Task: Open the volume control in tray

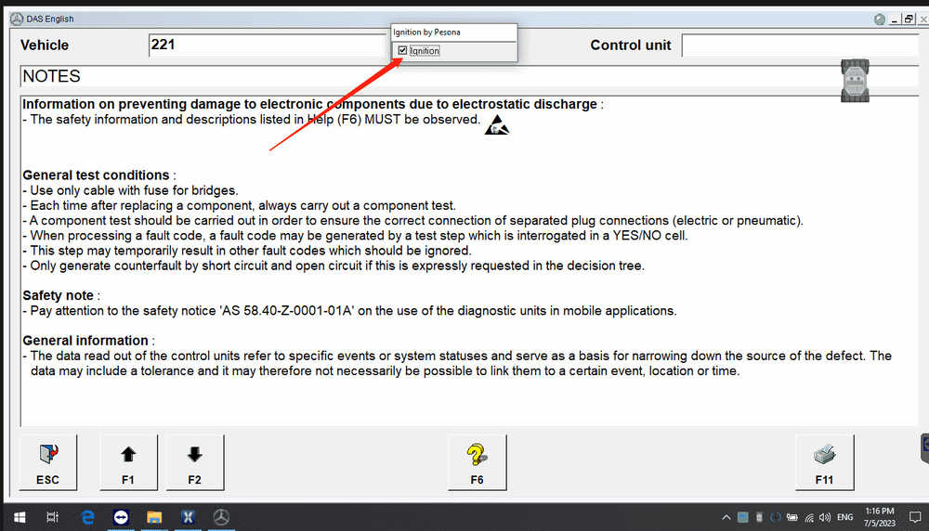Action: point(825,517)
